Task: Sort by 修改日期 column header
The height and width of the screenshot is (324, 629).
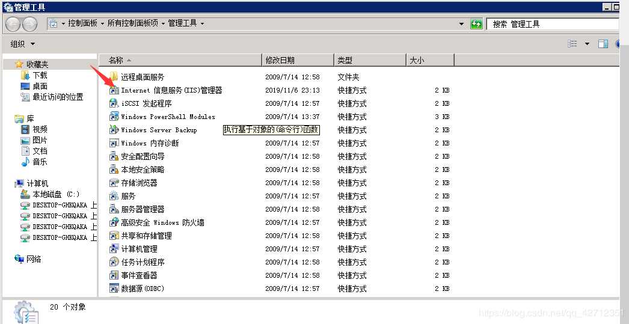Action: [298, 60]
